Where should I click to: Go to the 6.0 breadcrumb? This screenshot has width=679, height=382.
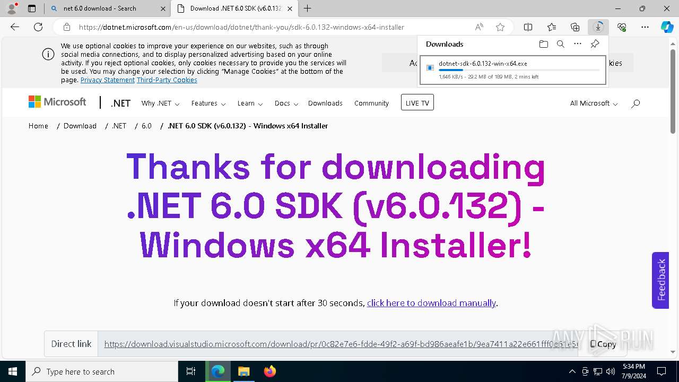(x=146, y=126)
